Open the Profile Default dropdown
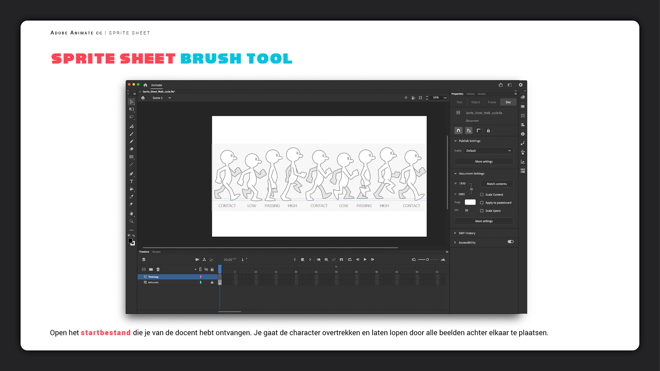Screen dimensions: 660x371 click(488, 151)
